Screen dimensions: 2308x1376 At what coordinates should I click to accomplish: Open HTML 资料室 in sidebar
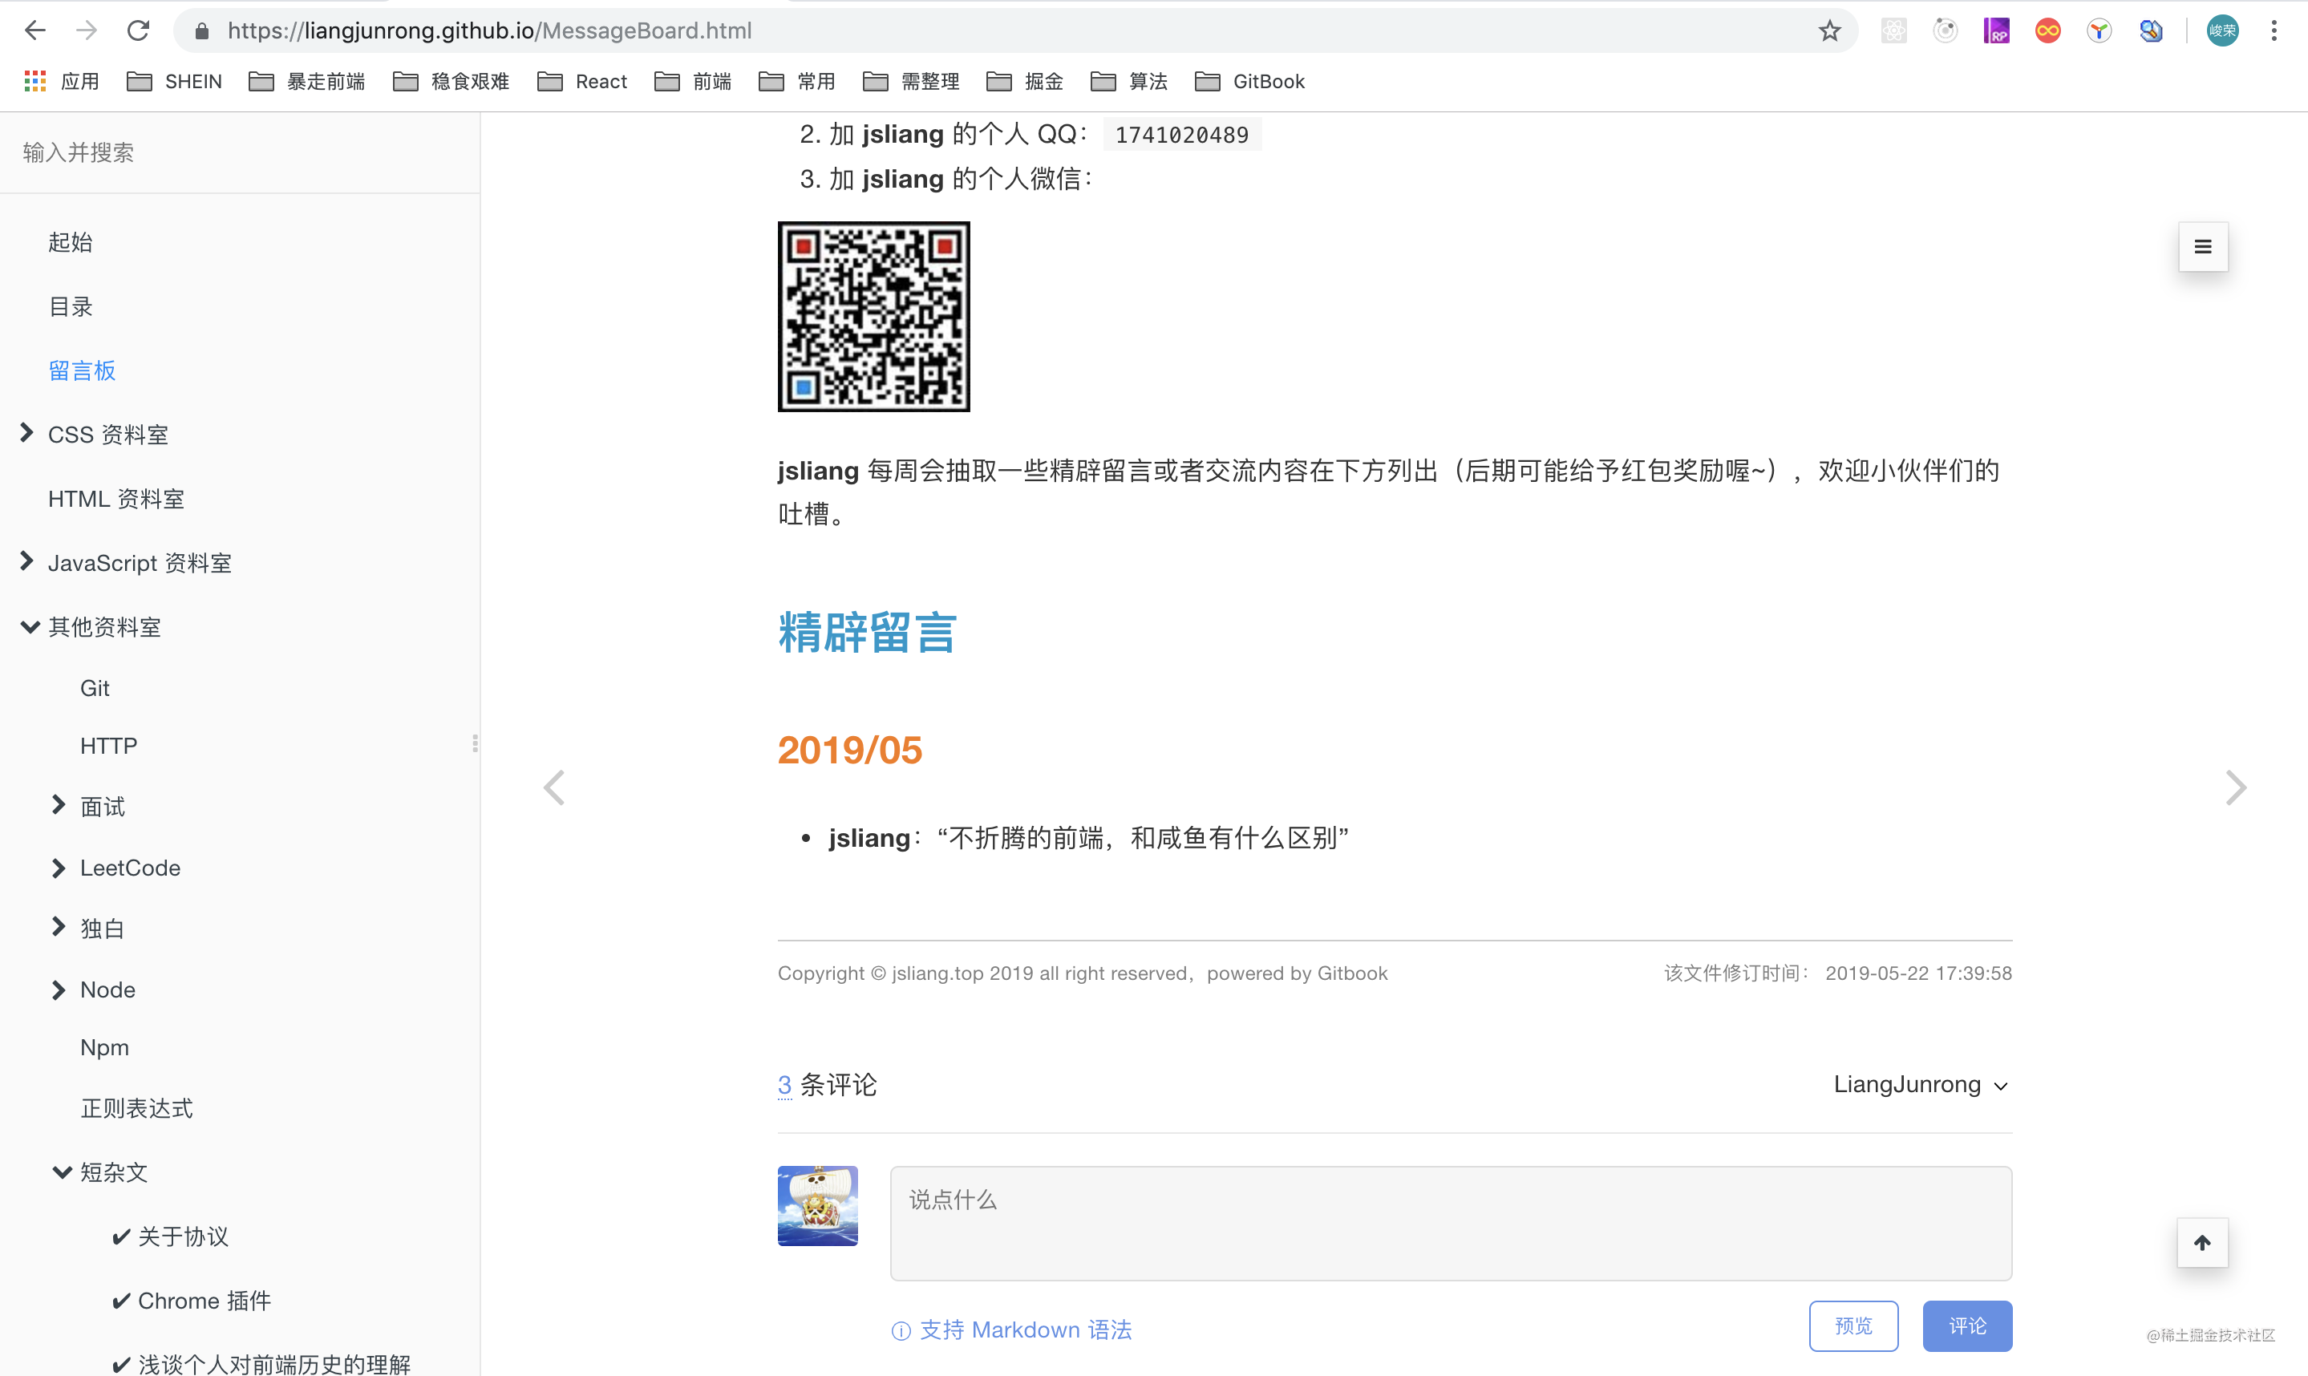116,499
